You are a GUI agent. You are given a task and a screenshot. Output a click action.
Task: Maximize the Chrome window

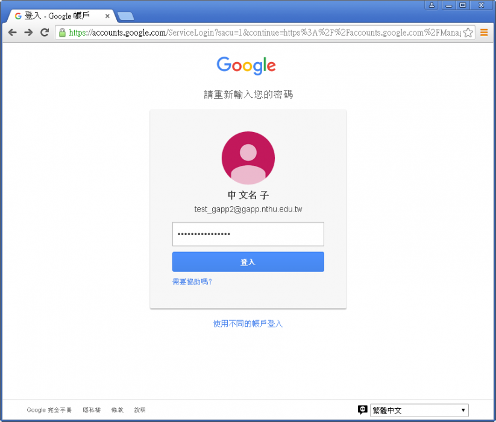click(x=462, y=5)
